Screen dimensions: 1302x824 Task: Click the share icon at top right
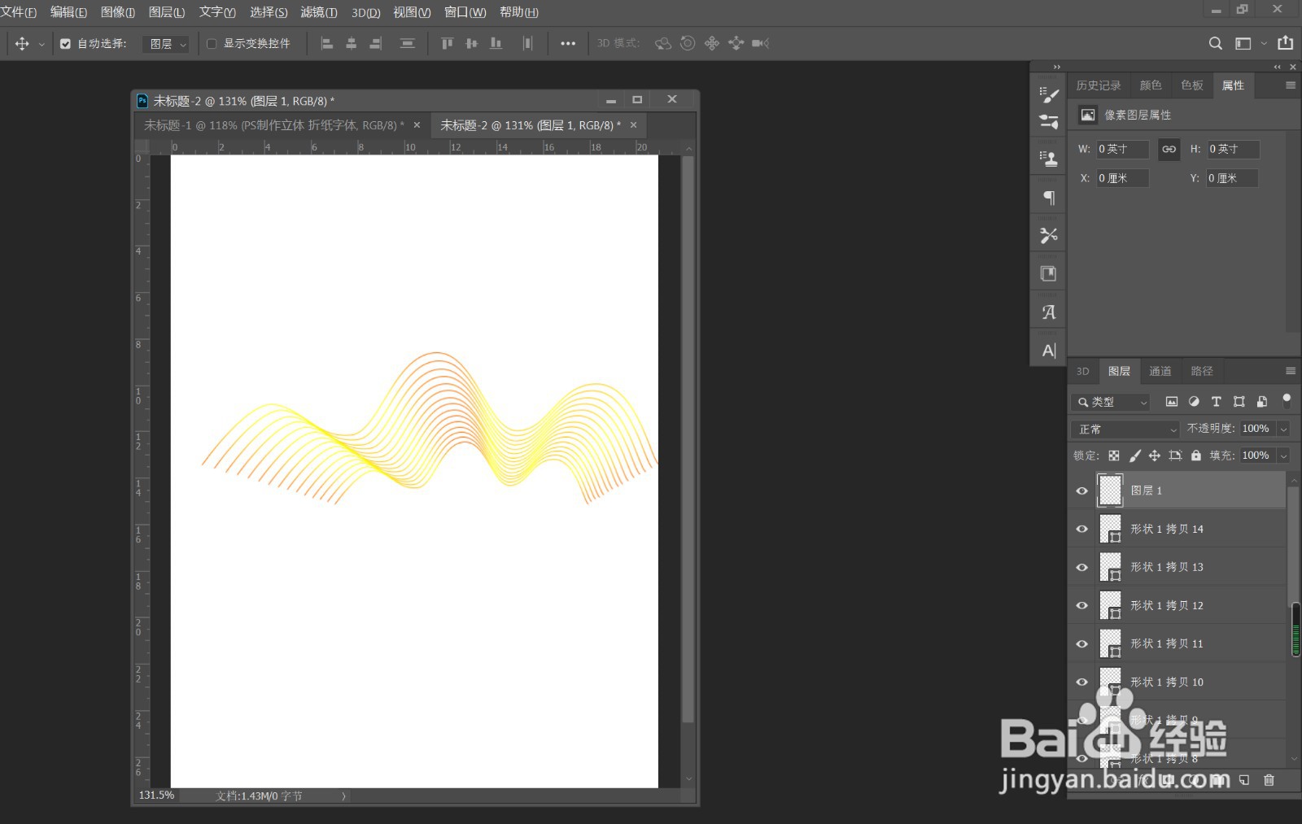(1286, 43)
